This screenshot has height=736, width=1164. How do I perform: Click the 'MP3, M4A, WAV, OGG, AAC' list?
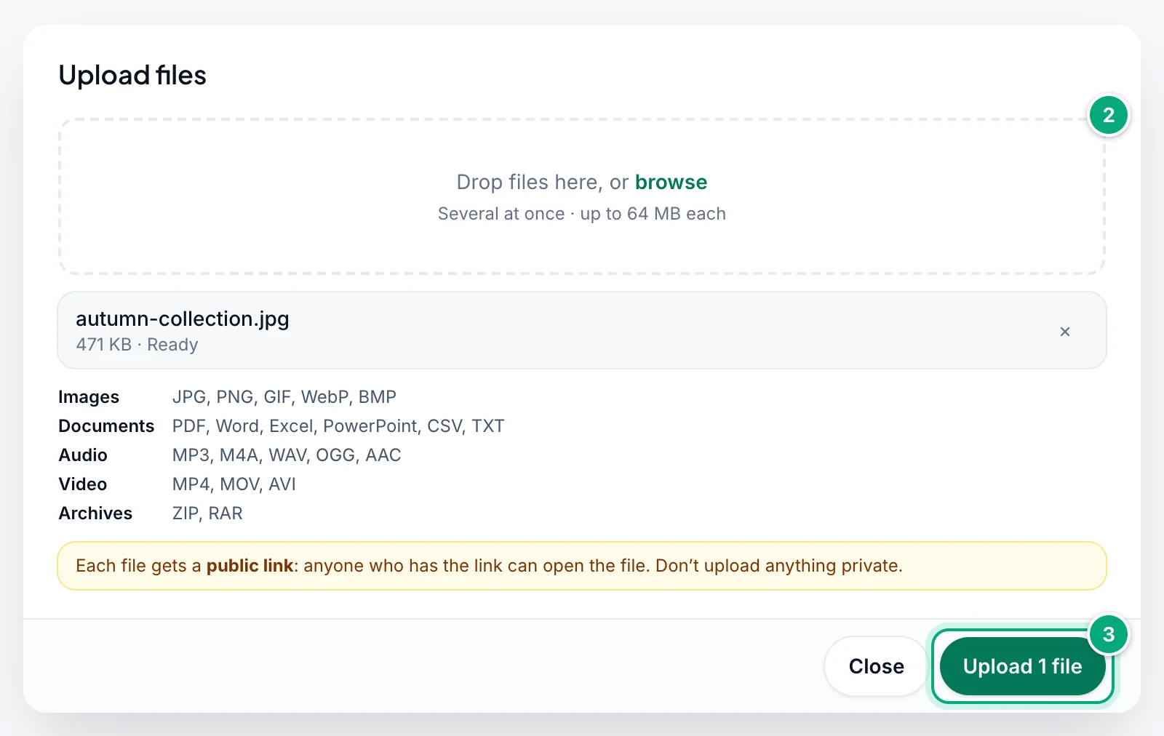click(x=287, y=455)
